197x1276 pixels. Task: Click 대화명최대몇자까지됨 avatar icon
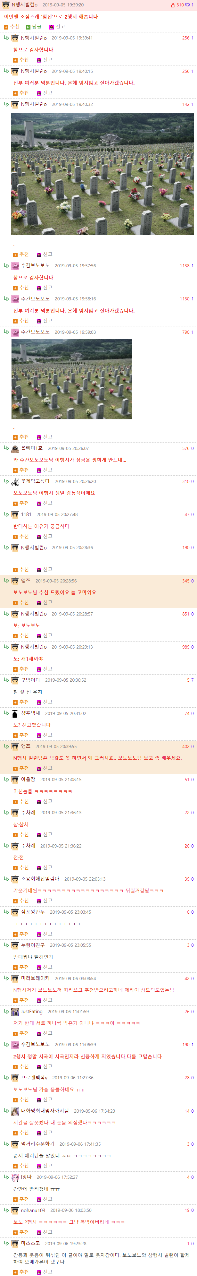coord(15,1111)
